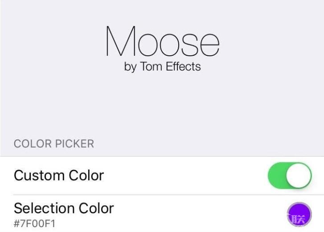This screenshot has height=232, width=324.
Task: Click the green track of Custom Color toggle
Action: (x=277, y=175)
